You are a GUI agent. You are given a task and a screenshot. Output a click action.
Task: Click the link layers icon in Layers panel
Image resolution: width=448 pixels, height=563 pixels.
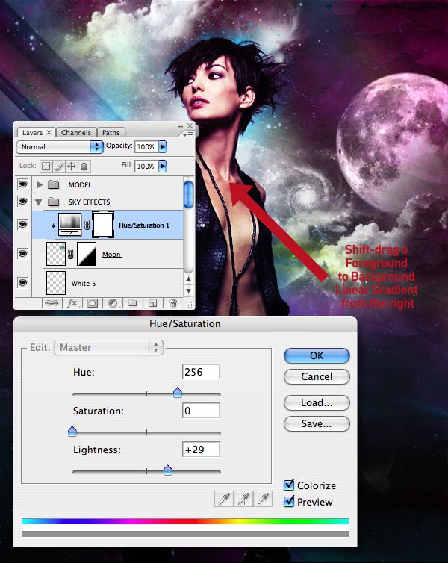[x=52, y=303]
